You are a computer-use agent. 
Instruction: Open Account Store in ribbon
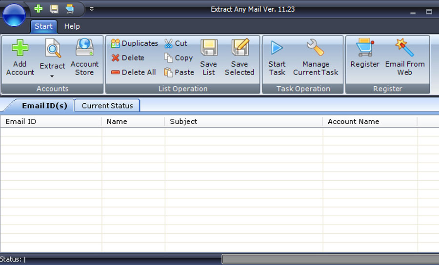click(84, 48)
